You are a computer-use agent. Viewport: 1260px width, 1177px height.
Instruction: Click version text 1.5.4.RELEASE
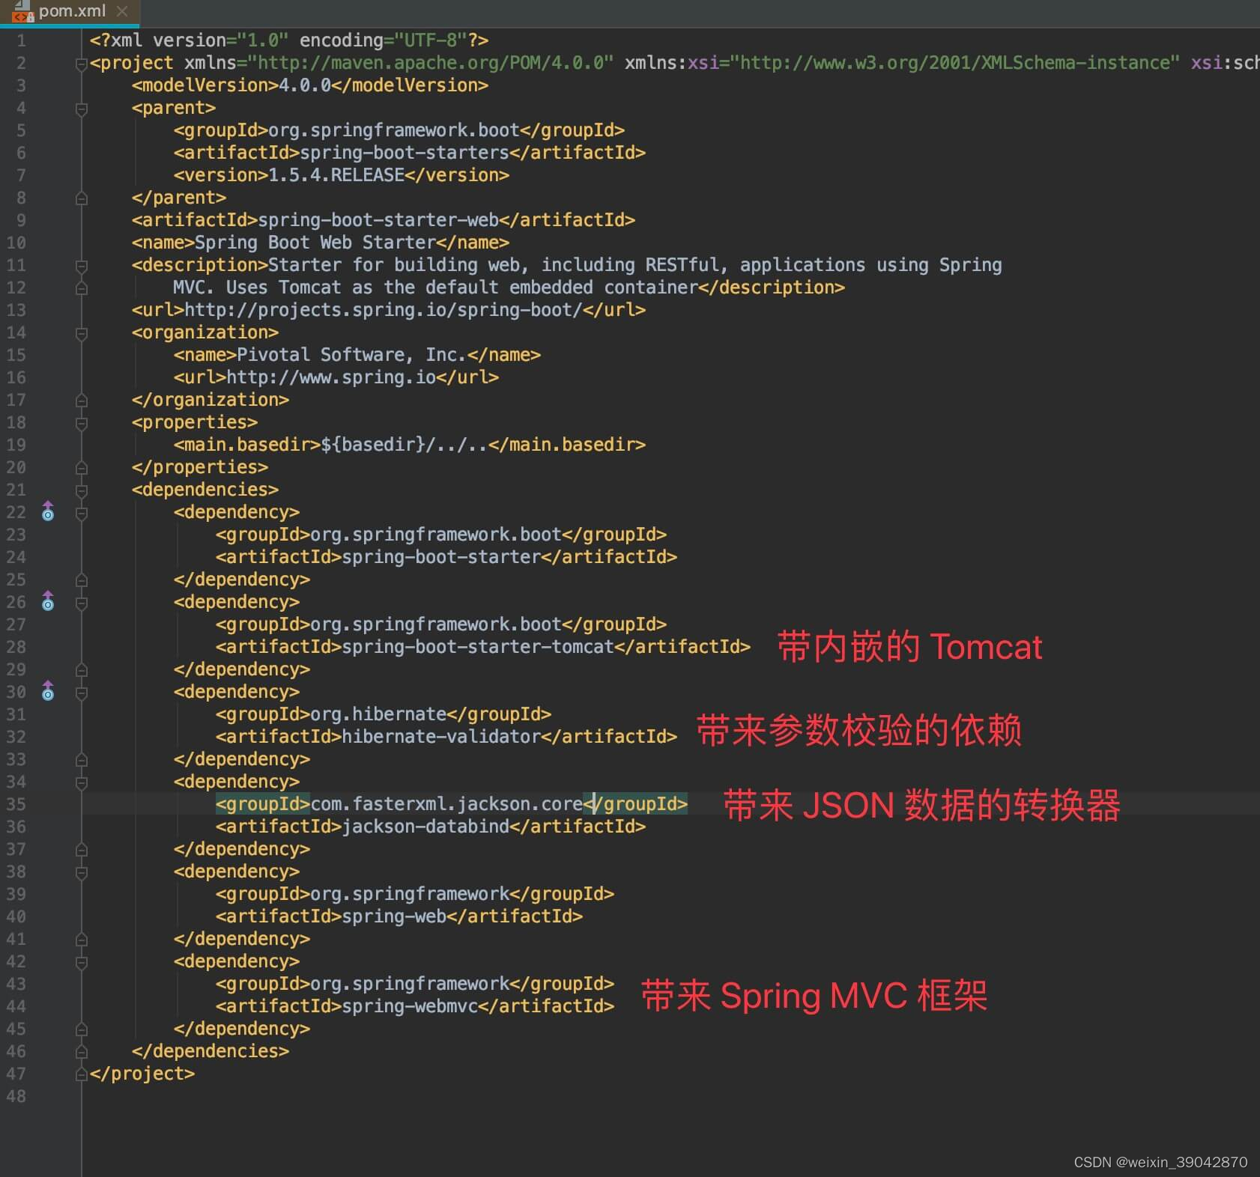coord(336,175)
